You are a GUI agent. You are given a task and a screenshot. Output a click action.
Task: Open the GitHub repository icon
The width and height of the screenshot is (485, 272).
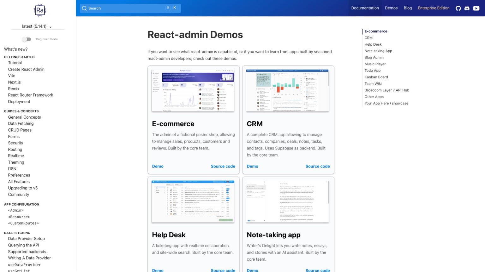coord(458,8)
